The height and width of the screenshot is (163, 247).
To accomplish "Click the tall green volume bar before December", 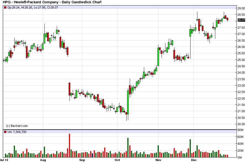I will [x=190, y=148].
